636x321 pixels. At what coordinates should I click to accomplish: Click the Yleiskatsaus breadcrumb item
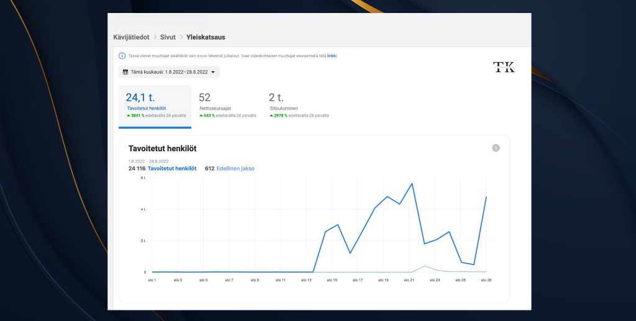pyautogui.click(x=206, y=37)
